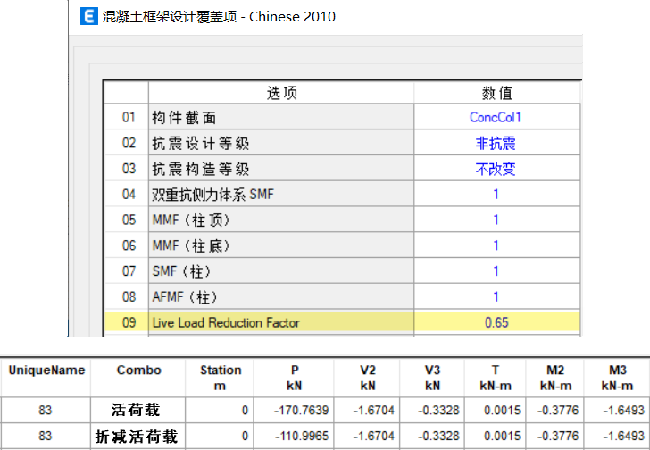Click the value for MMF (柱顶)
650x450 pixels.
(x=496, y=220)
